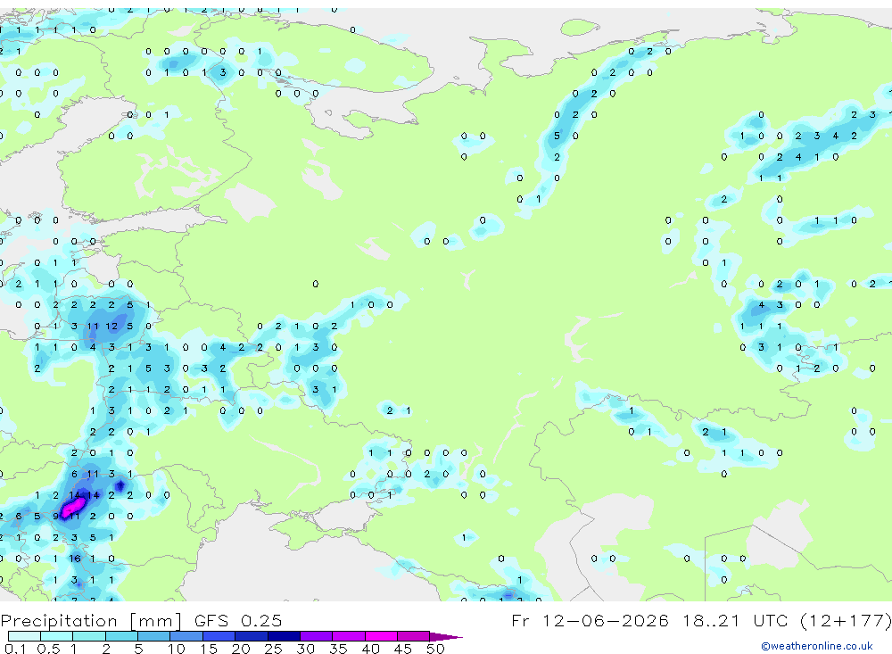Click the '50' legend label

(x=435, y=649)
